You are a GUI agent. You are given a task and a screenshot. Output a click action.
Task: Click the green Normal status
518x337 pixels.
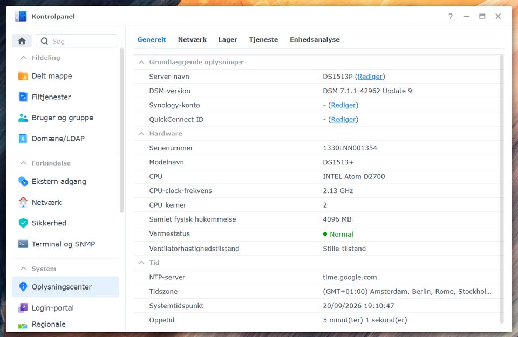(x=338, y=234)
